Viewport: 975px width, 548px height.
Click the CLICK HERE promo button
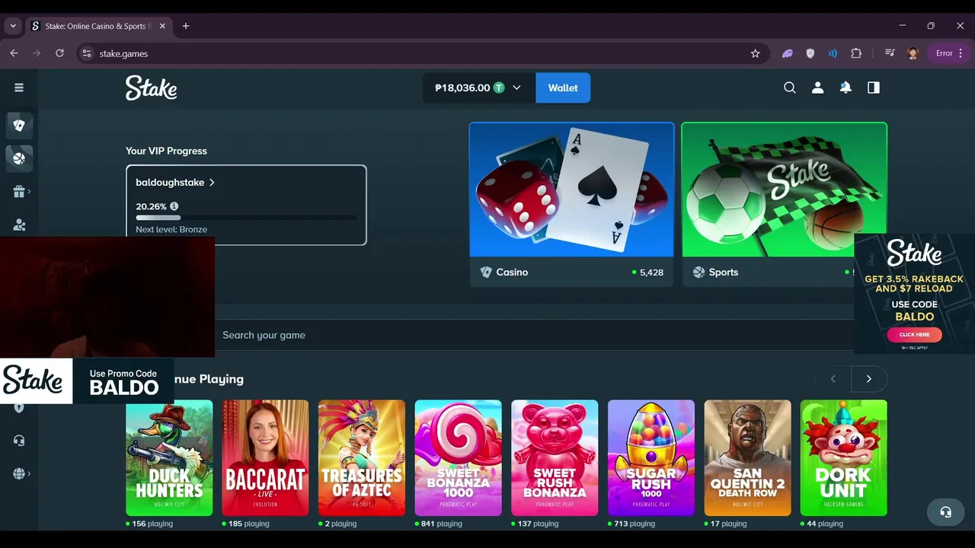(914, 334)
